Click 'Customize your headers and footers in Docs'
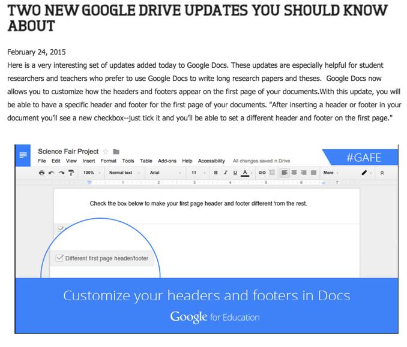This screenshot has width=407, height=347. [207, 295]
